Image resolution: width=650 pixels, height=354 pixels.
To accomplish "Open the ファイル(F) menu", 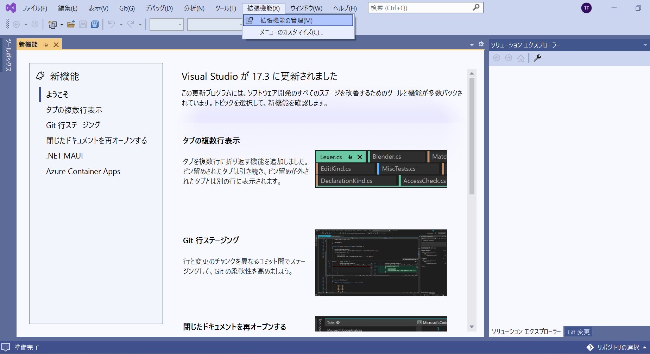I will click(x=35, y=8).
